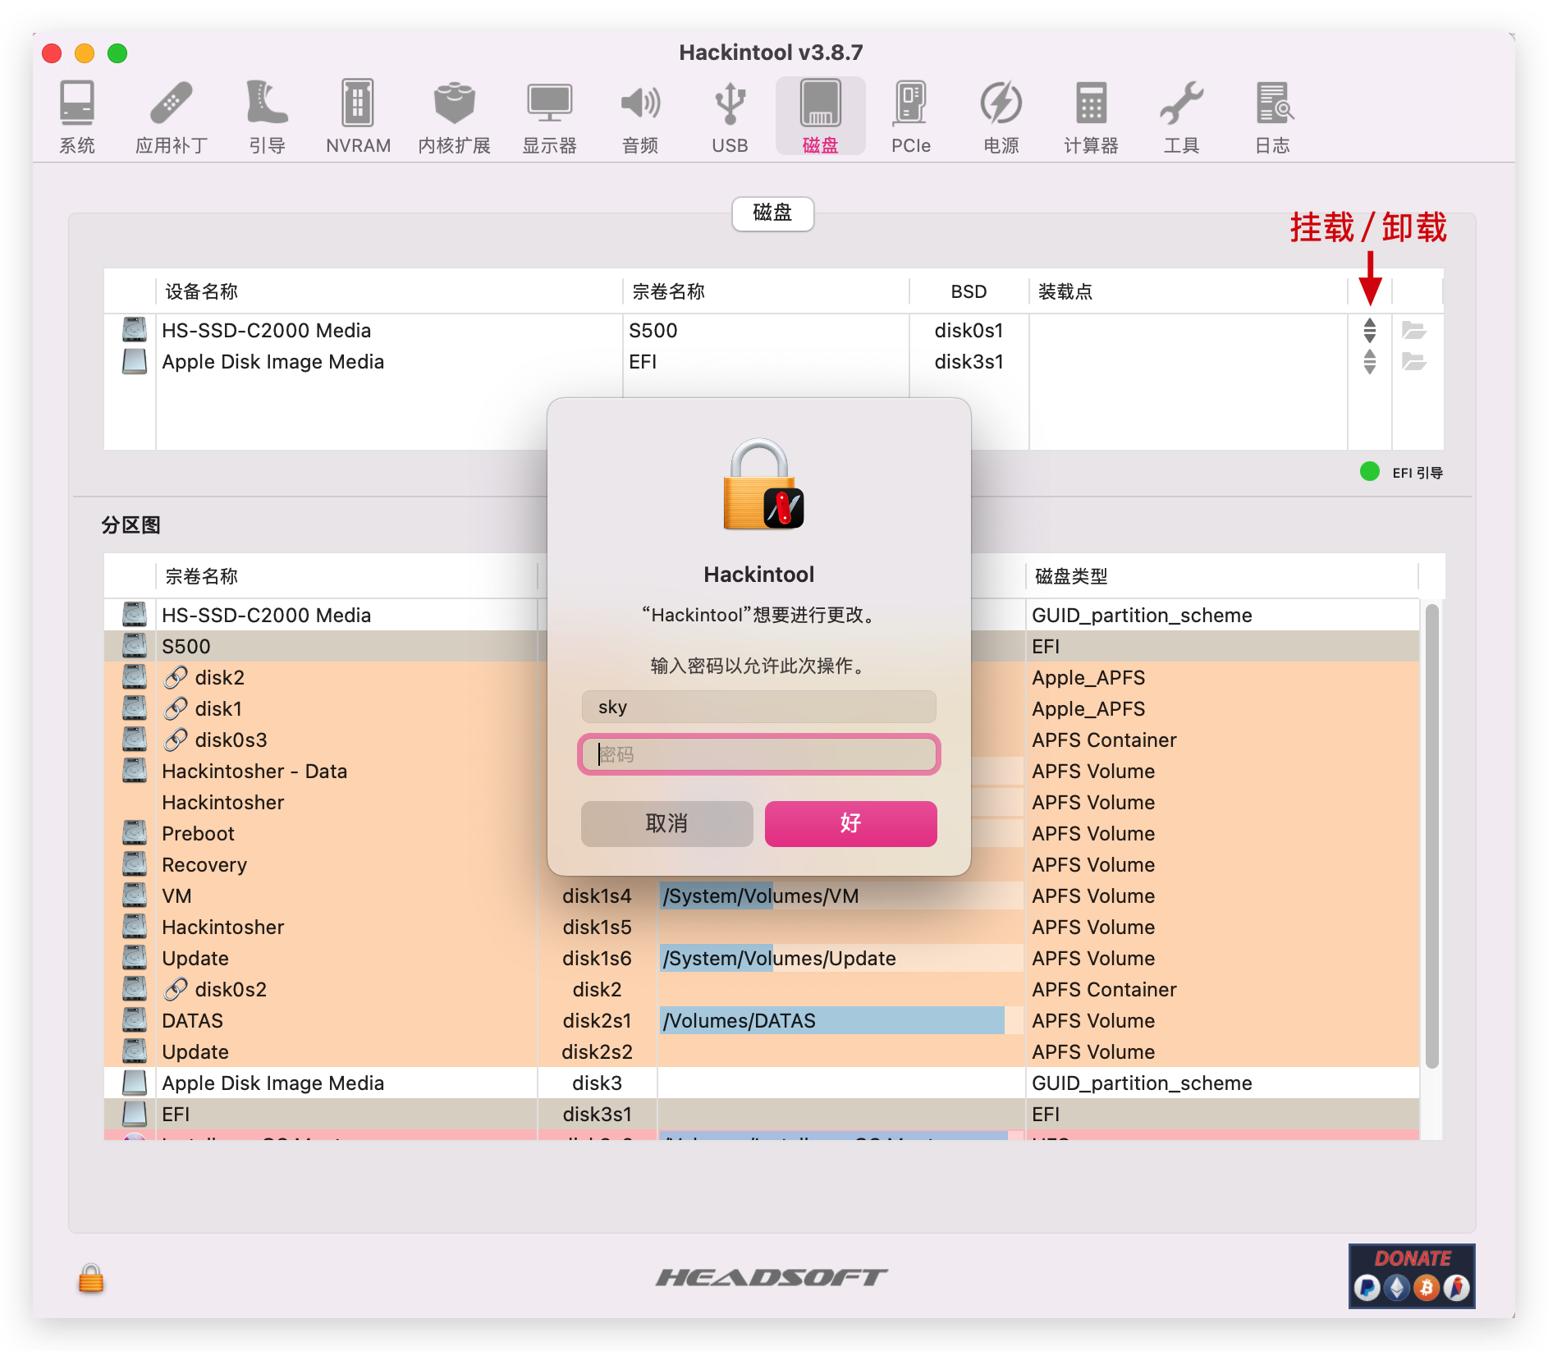This screenshot has height=1351, width=1548.
Task: Click the disk image icon in partition list
Action: (x=134, y=1083)
